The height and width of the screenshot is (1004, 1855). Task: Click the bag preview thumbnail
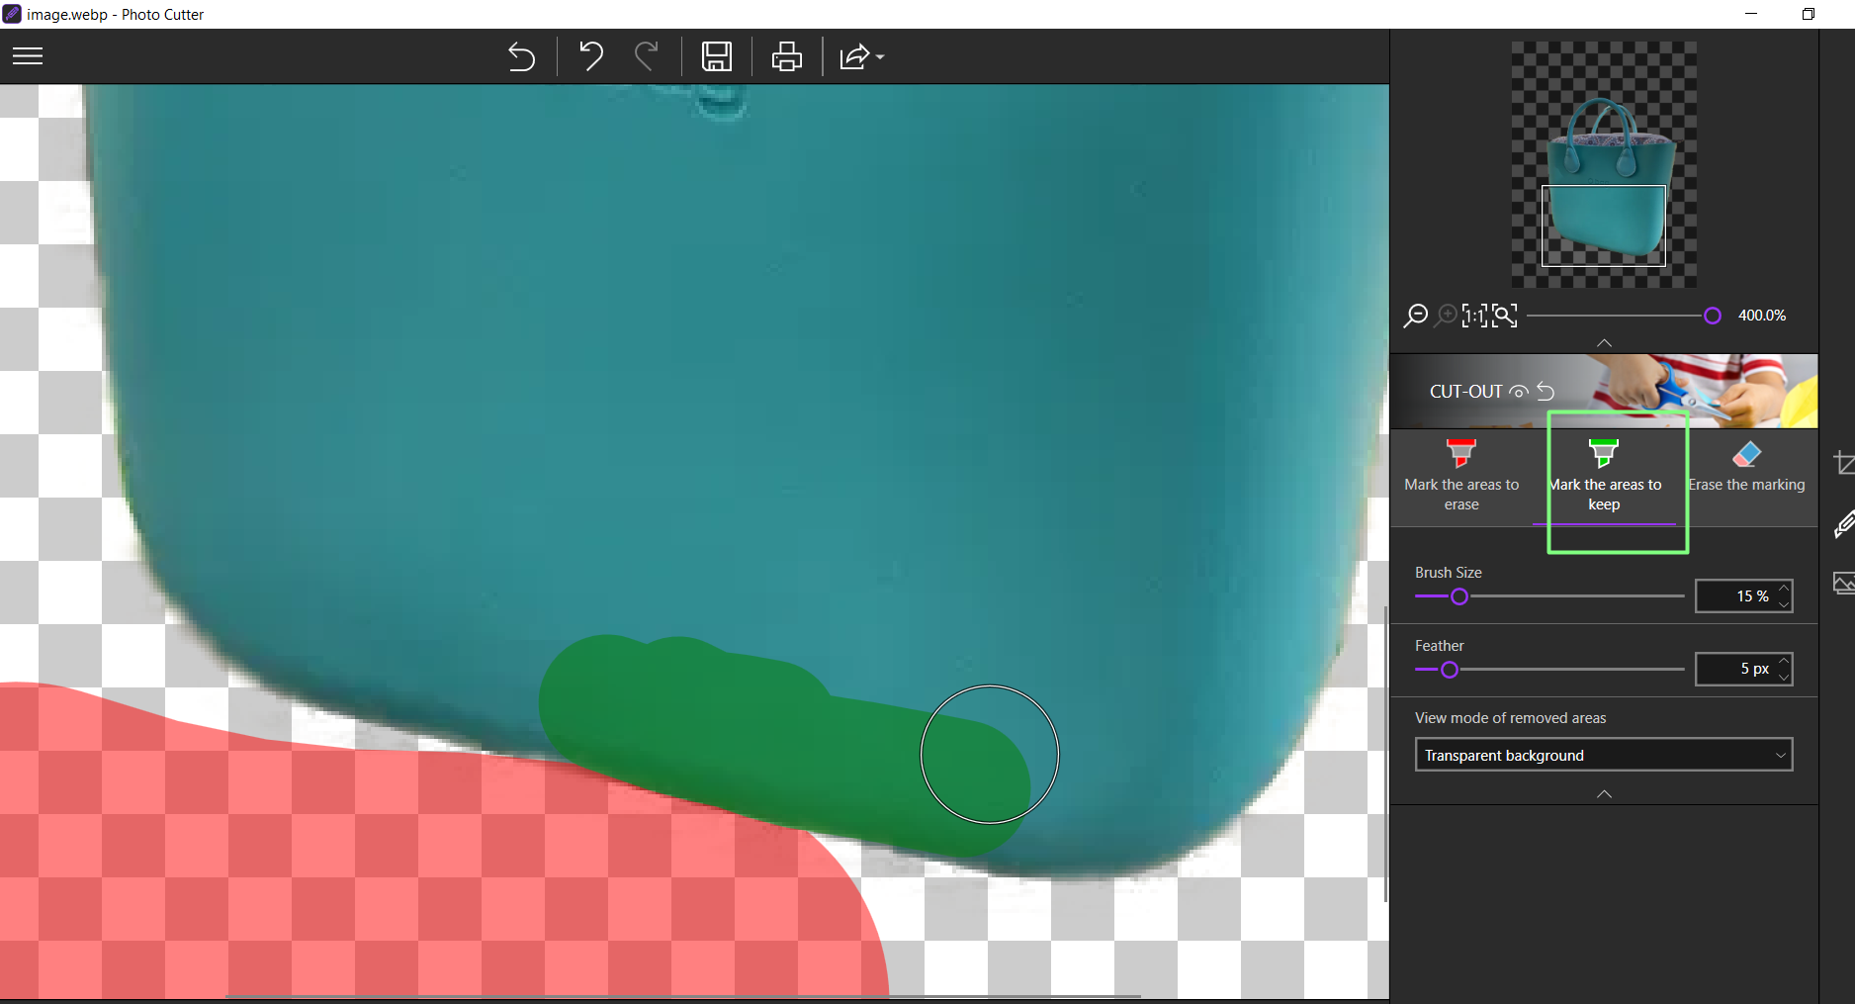tap(1604, 164)
